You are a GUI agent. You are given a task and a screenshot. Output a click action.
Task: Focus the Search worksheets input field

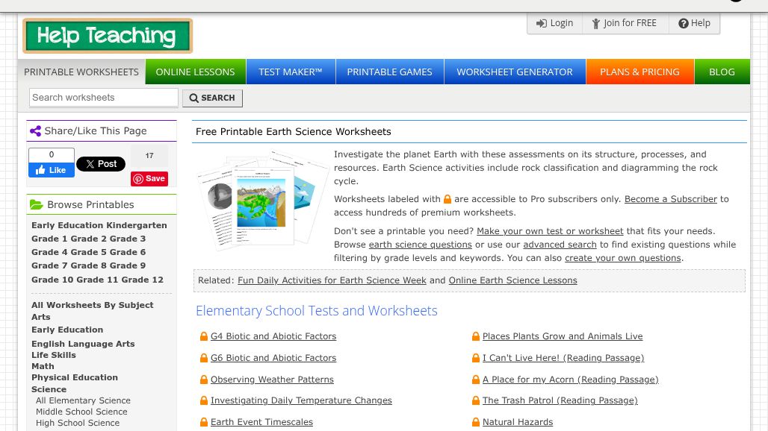pos(104,98)
